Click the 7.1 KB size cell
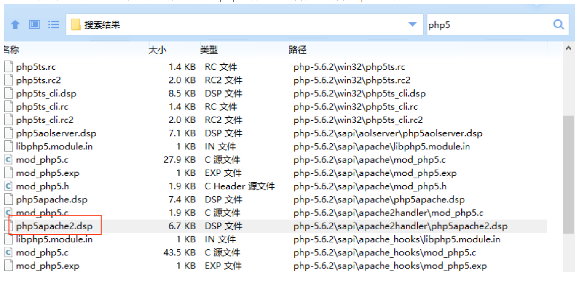The height and width of the screenshot is (287, 579). click(182, 133)
